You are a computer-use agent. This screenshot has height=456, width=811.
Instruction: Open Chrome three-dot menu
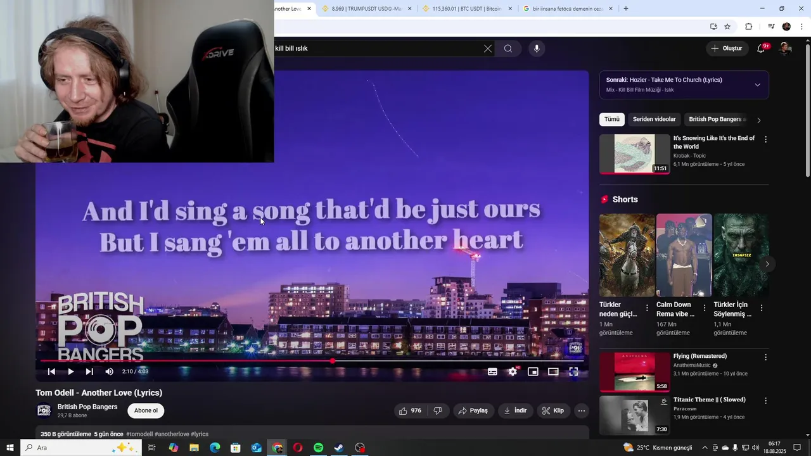[x=802, y=27]
